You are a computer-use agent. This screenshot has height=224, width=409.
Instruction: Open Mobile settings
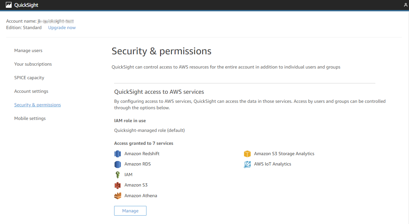point(30,118)
